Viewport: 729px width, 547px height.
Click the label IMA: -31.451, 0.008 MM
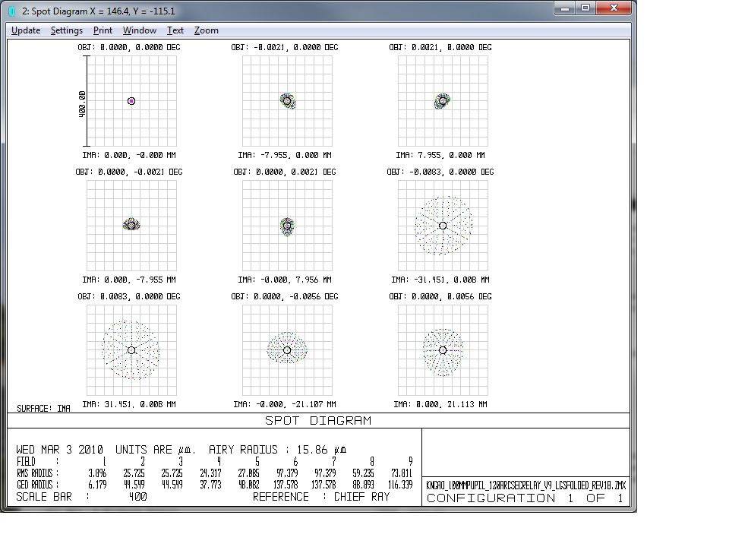pos(440,280)
